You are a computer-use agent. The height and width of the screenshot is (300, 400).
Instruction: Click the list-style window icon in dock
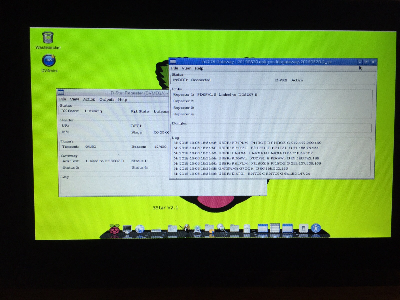tap(275, 228)
